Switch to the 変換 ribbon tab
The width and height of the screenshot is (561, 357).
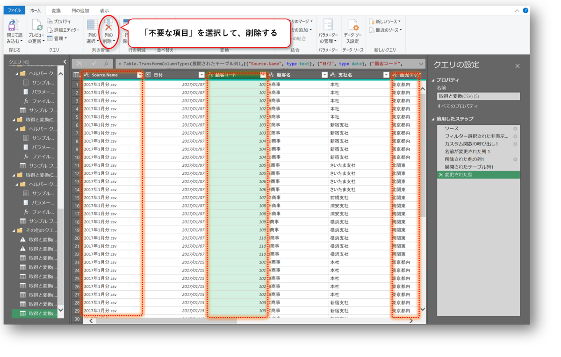coord(56,10)
